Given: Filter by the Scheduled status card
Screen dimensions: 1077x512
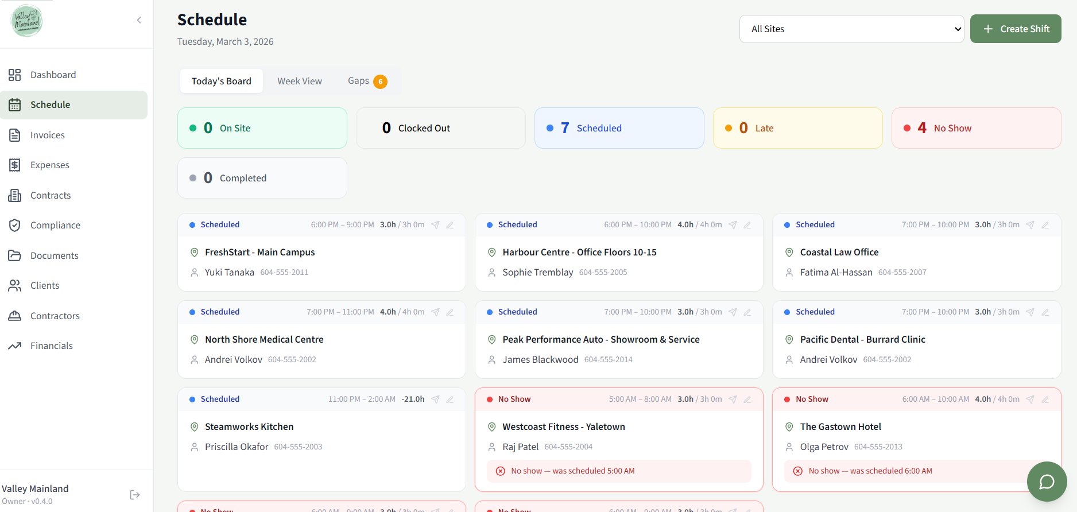Looking at the screenshot, I should (x=619, y=128).
